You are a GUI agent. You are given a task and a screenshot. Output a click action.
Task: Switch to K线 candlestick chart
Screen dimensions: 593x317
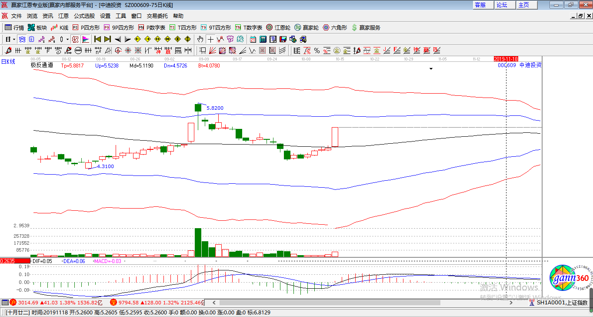click(59, 27)
